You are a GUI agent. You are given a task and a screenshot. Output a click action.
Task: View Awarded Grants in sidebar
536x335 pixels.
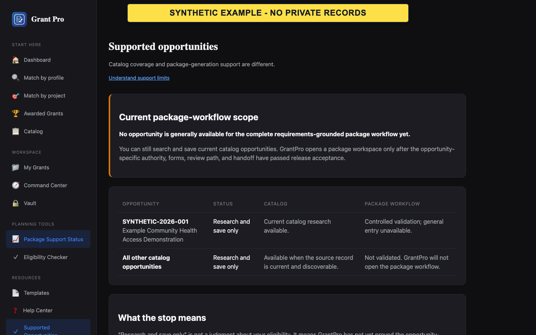point(48,114)
